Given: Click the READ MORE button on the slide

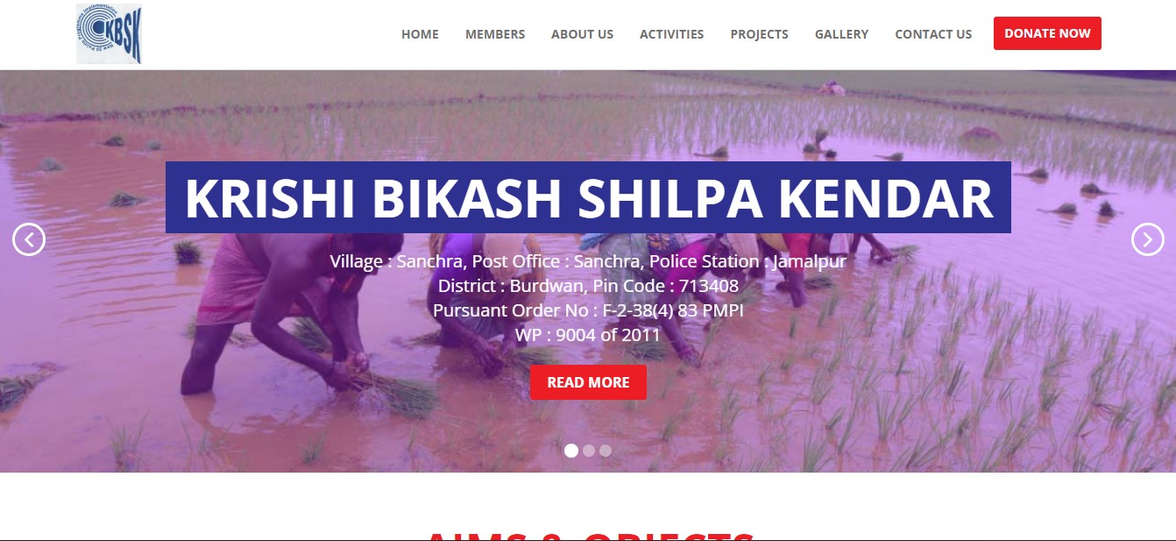Looking at the screenshot, I should pos(588,382).
